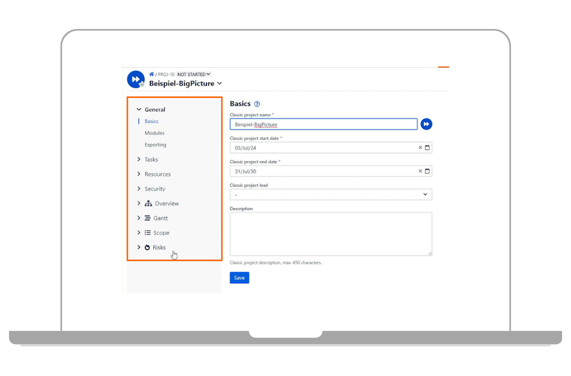The height and width of the screenshot is (376, 571).
Task: Expand the Gantt section in sidebar
Action: pyautogui.click(x=139, y=218)
